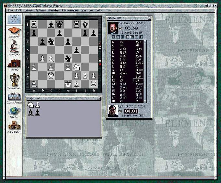The image size is (221, 183).
Task: Open the Actions menu
Action: pos(41,11)
